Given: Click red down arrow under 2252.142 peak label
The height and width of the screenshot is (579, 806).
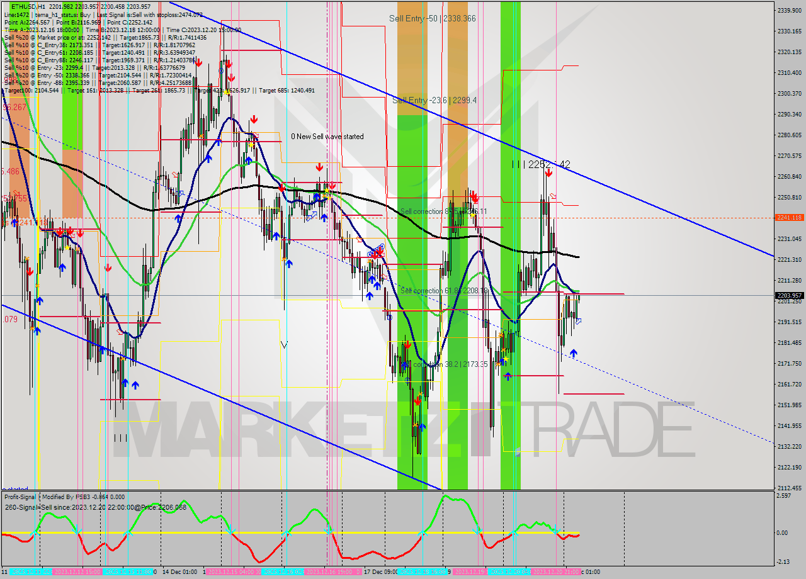Looking at the screenshot, I should [x=548, y=172].
